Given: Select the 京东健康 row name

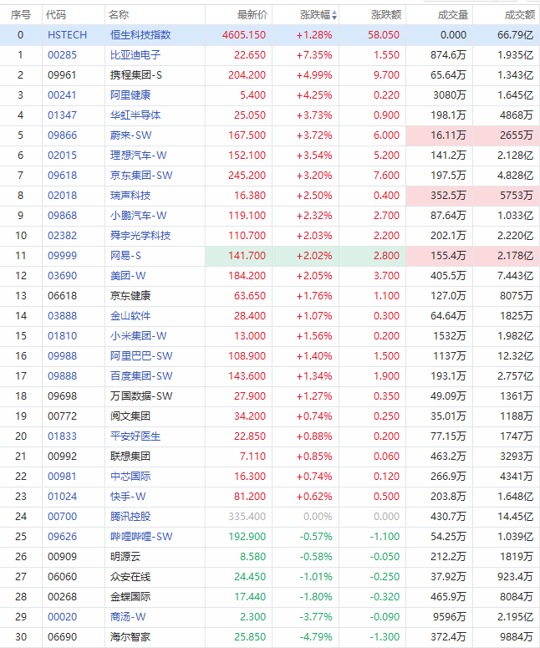Looking at the screenshot, I should 130,296.
